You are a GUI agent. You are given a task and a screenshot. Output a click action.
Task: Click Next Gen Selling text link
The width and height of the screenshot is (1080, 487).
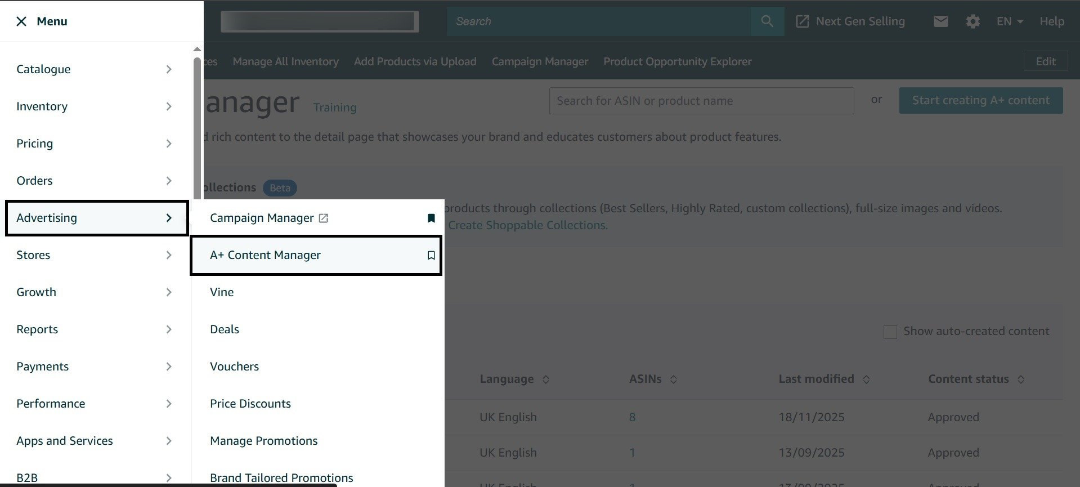860,21
